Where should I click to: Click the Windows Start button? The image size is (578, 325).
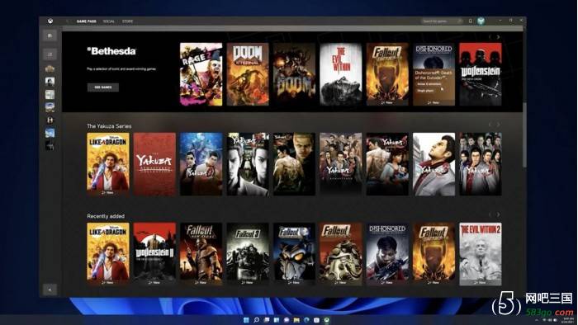[246, 320]
